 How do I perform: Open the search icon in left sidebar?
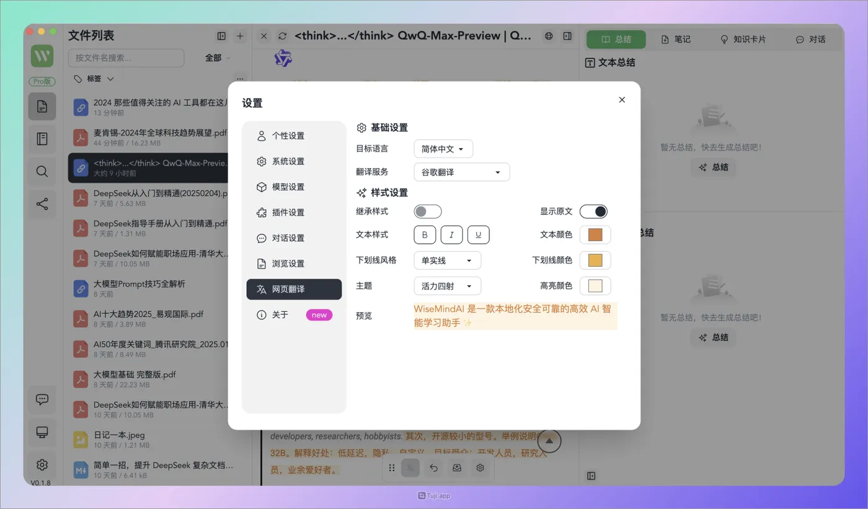42,172
